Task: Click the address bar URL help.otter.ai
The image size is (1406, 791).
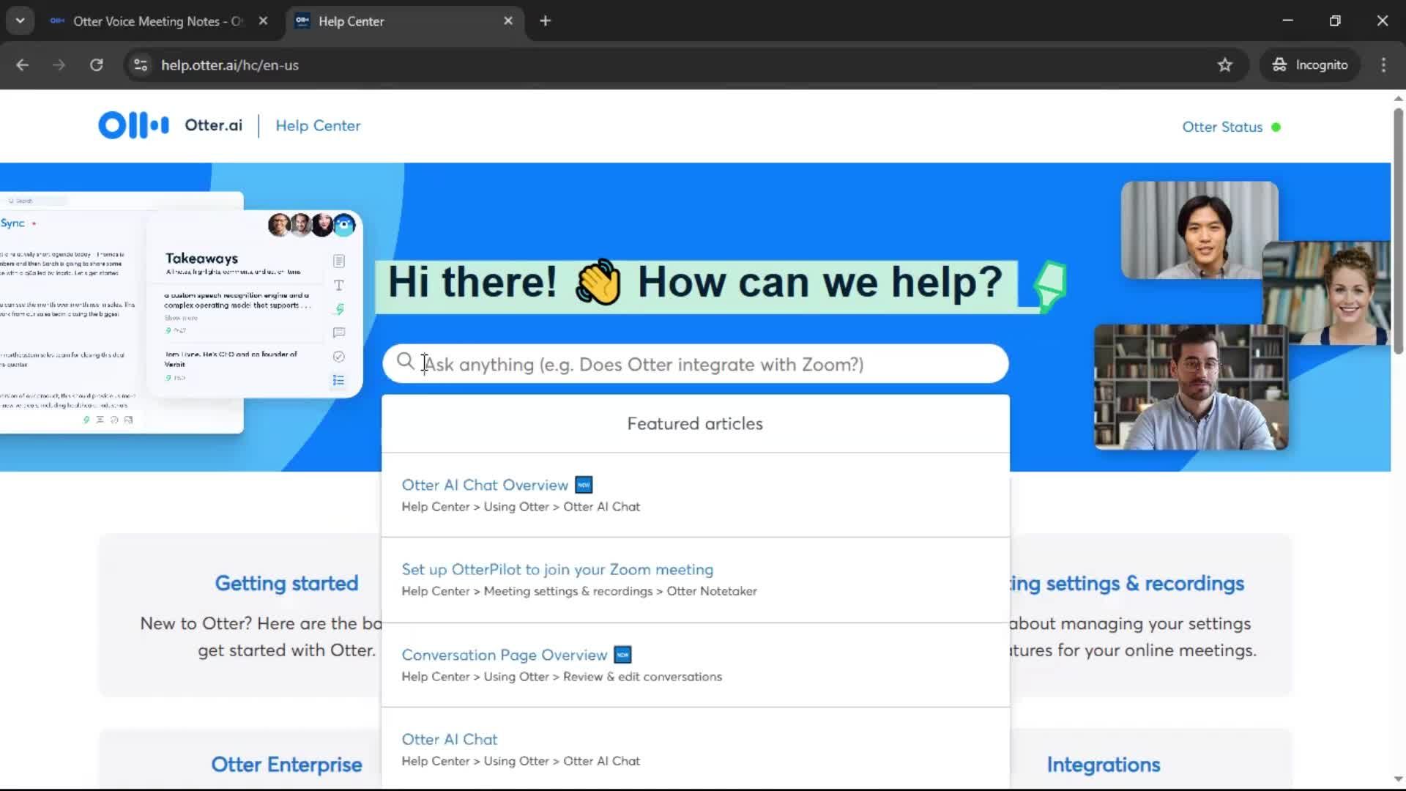Action: (x=230, y=65)
